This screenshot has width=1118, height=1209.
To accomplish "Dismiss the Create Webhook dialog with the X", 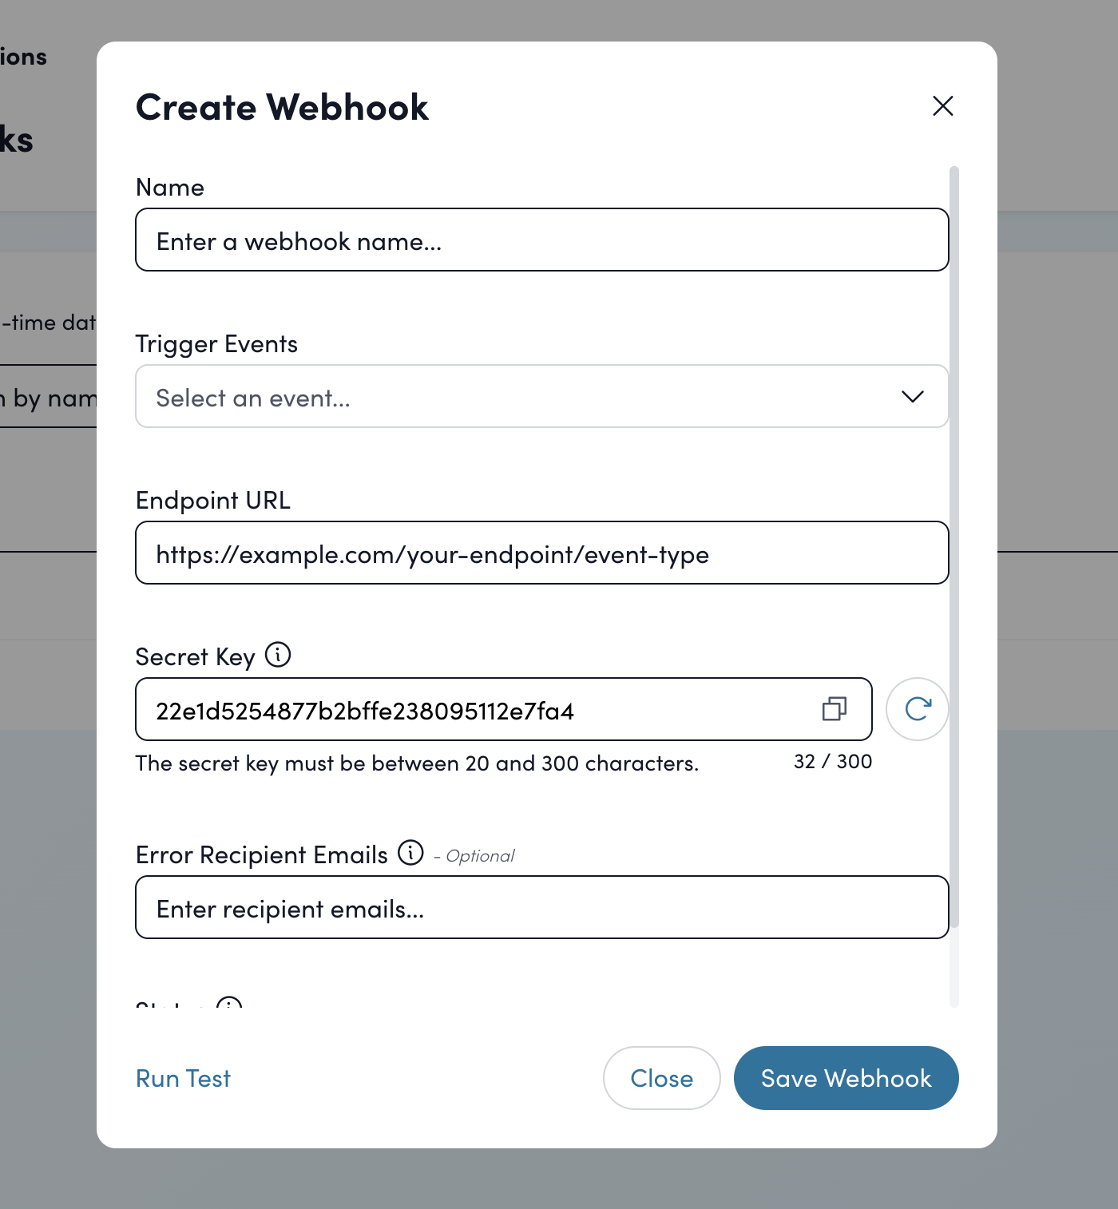I will (x=942, y=105).
